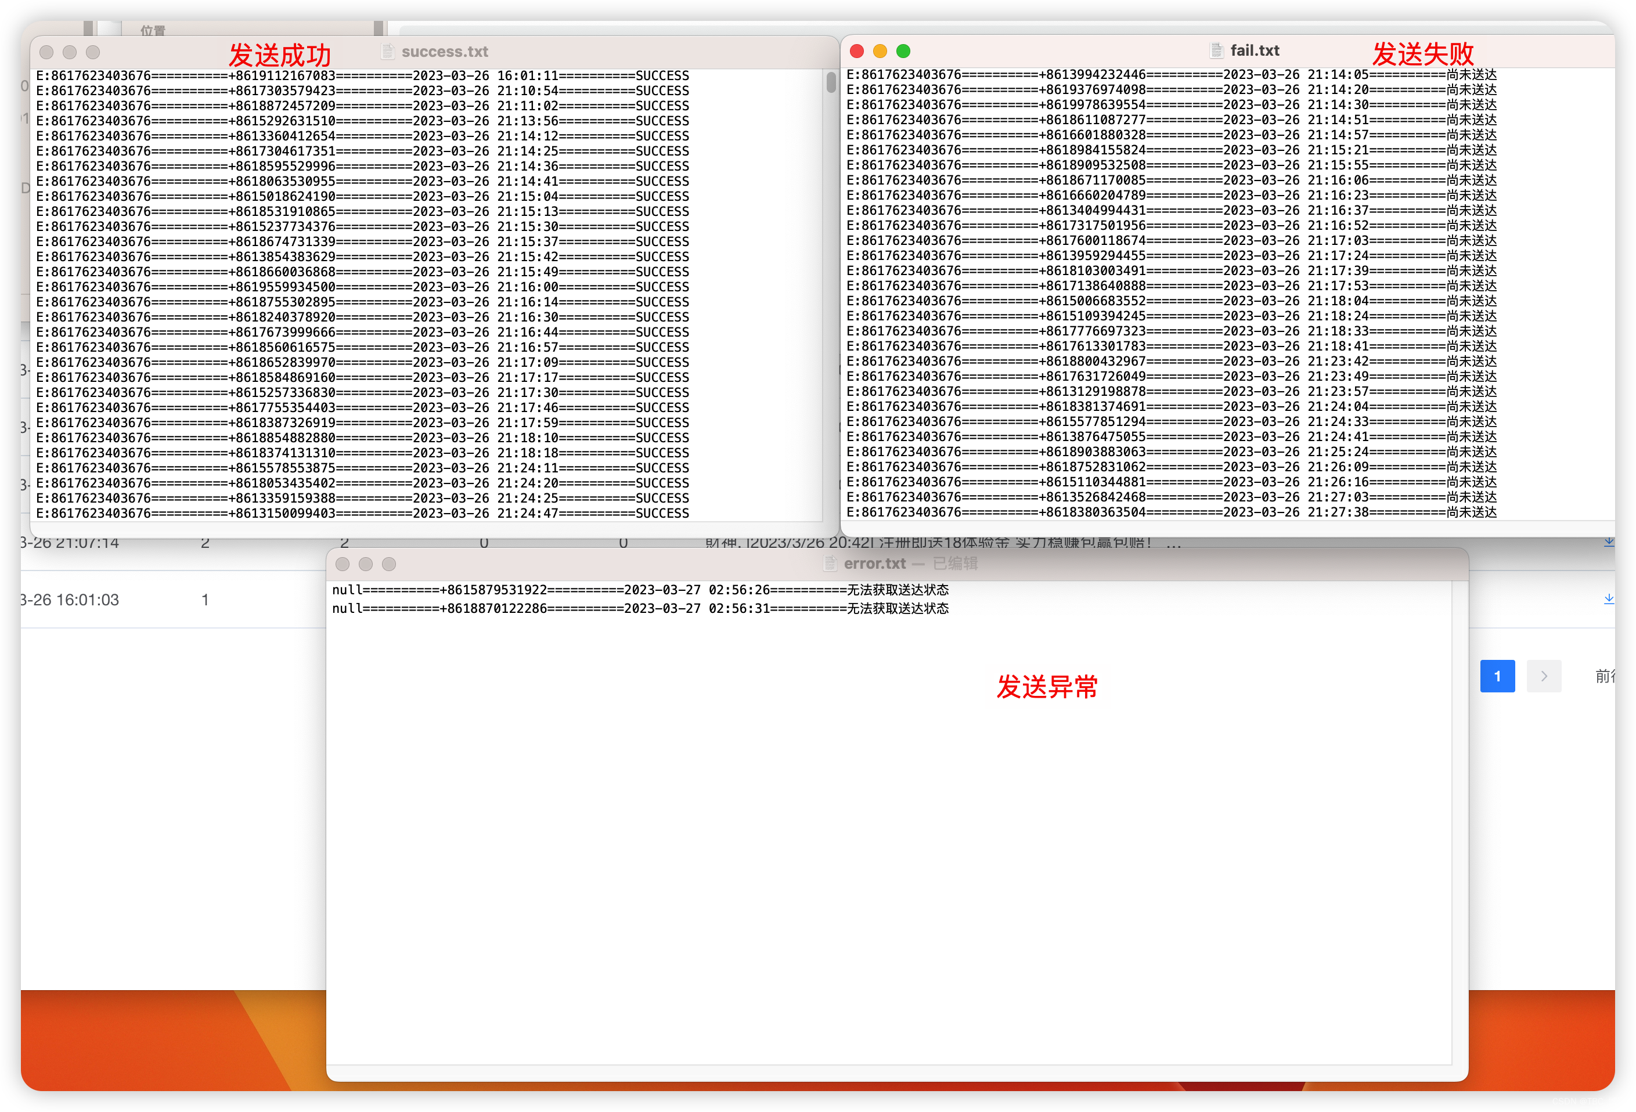Click the fail.txt title text
The image size is (1636, 1112).
tap(1255, 50)
